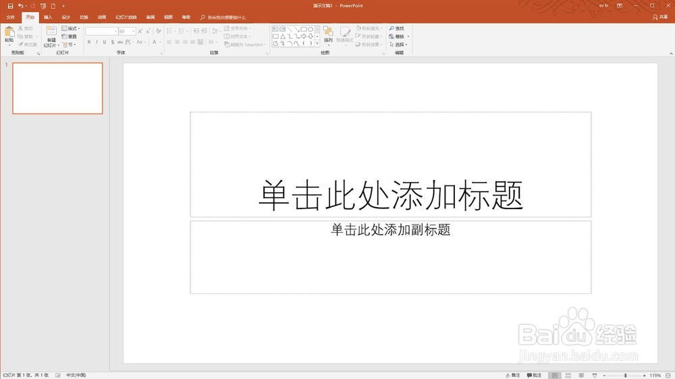Open the change case Aa dropdown

click(140, 42)
